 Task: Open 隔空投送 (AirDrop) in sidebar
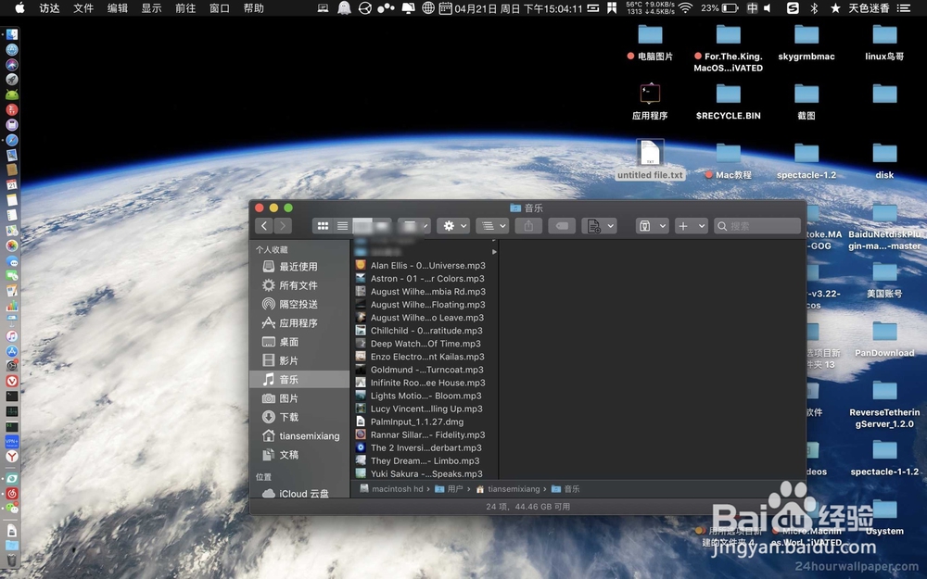[299, 304]
